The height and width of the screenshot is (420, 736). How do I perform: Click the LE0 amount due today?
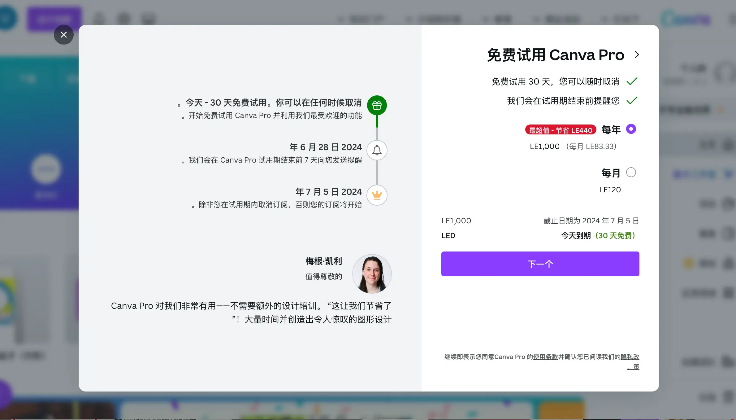coord(448,236)
